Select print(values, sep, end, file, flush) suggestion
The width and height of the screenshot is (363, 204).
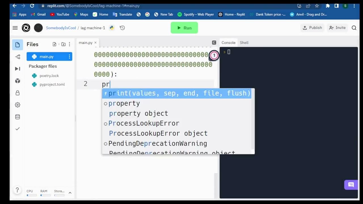point(177,93)
